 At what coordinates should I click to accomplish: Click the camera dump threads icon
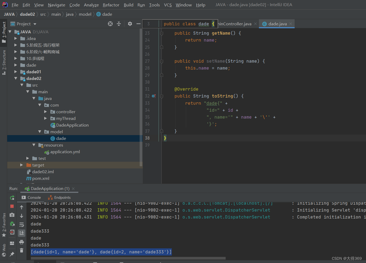coord(12,215)
